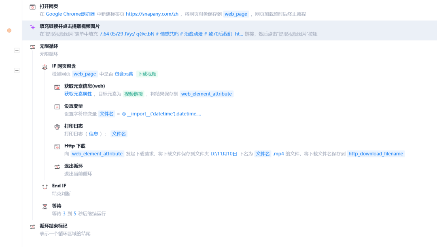Viewport: 437px width, 247px height.
Task: Select the 退出循环 step title
Action: pyautogui.click(x=74, y=166)
